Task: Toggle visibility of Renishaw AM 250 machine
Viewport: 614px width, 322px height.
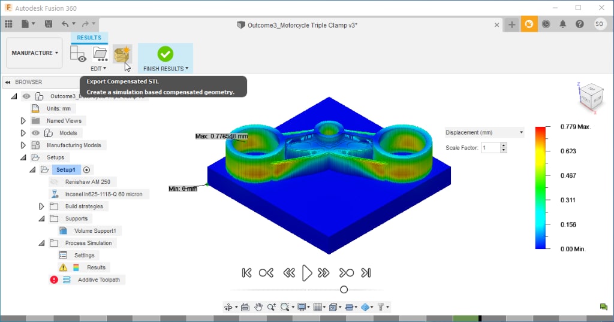Action: pos(55,182)
